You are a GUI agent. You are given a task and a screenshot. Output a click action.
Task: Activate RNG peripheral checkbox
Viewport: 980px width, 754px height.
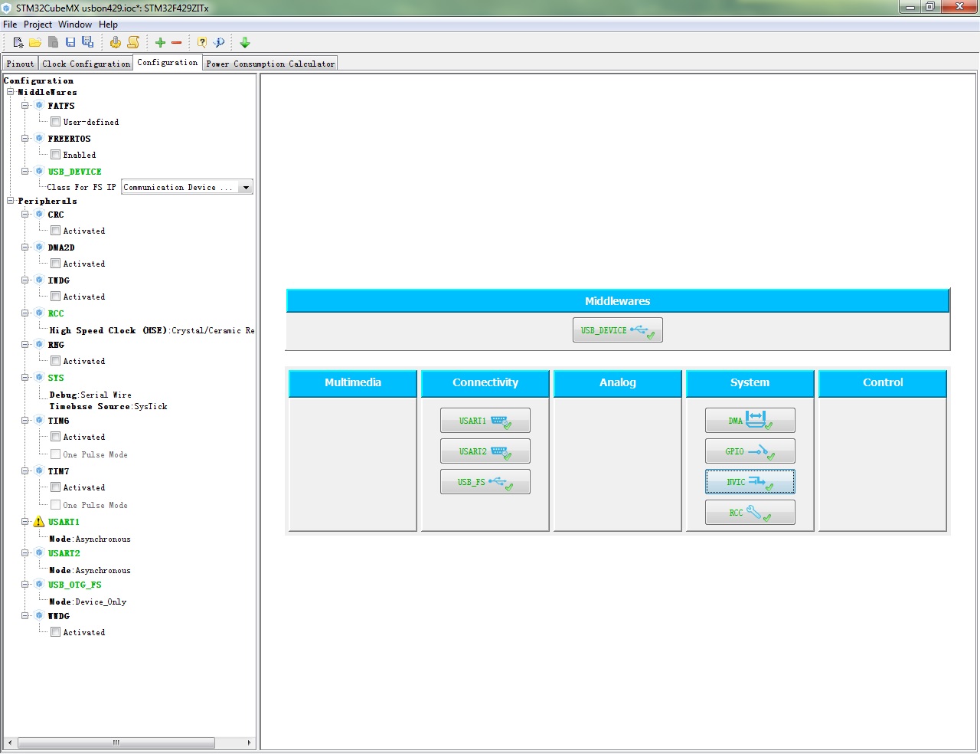(55, 361)
